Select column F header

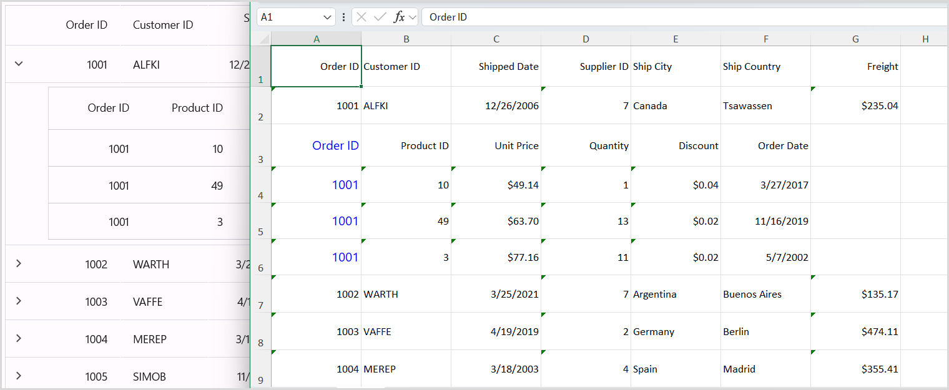click(x=766, y=39)
